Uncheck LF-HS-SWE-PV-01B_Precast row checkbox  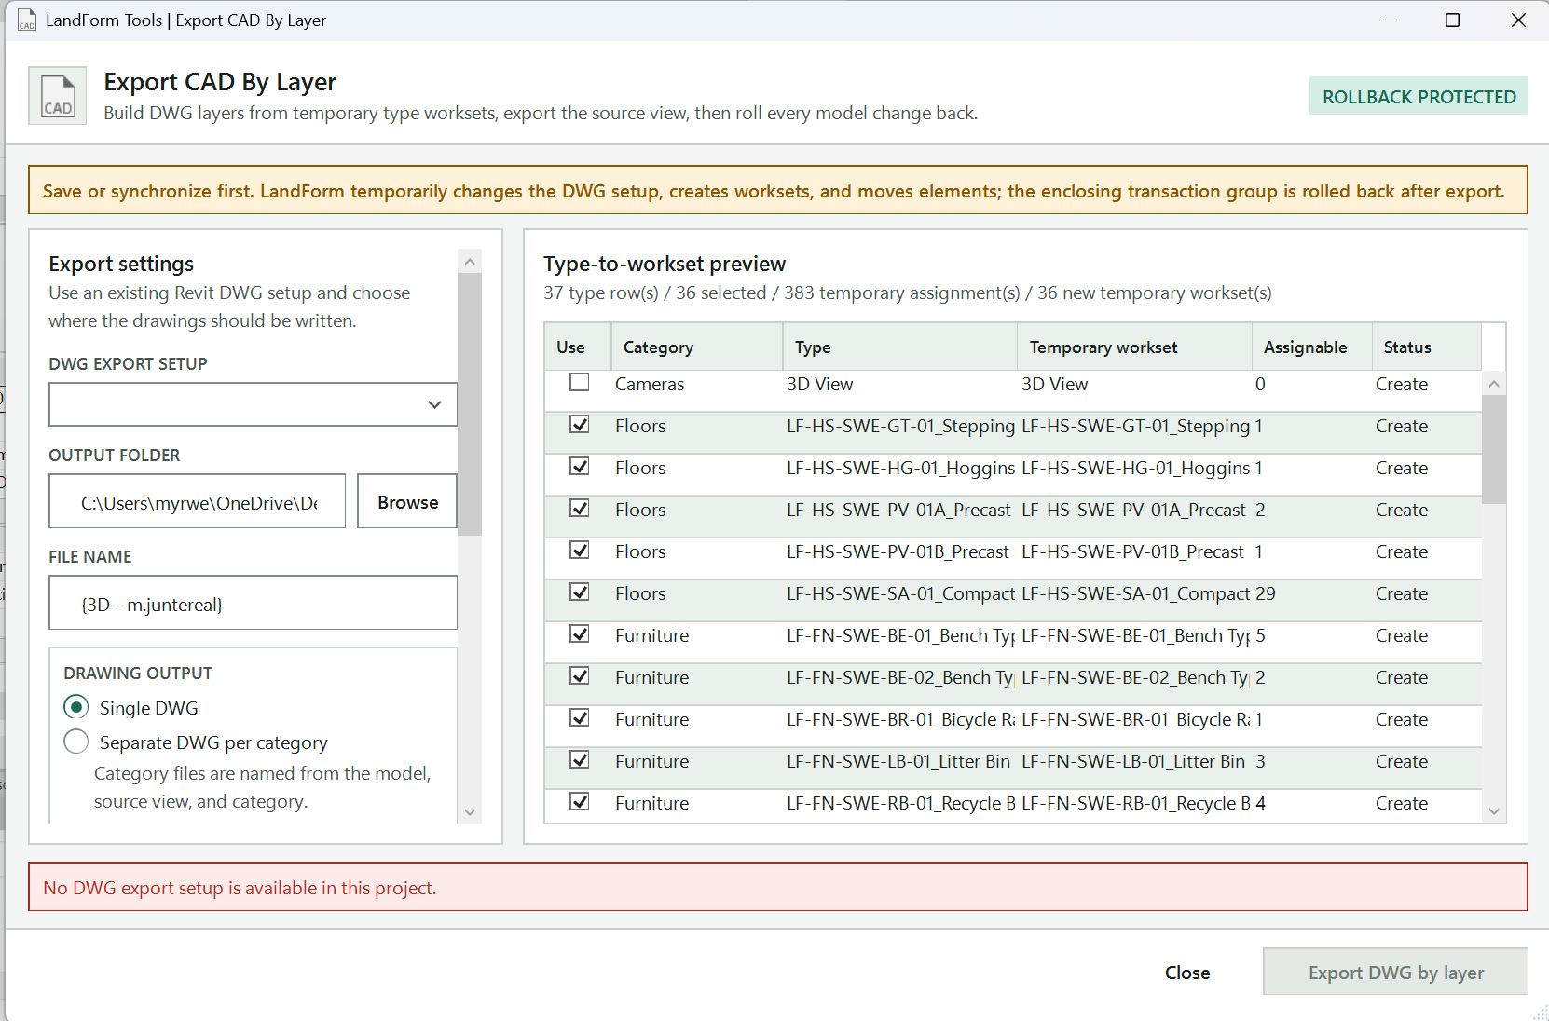580,551
